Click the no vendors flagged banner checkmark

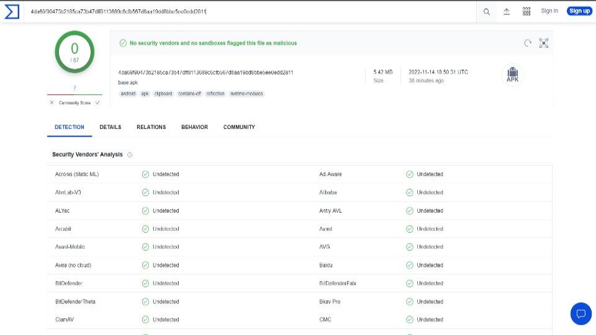coord(123,43)
